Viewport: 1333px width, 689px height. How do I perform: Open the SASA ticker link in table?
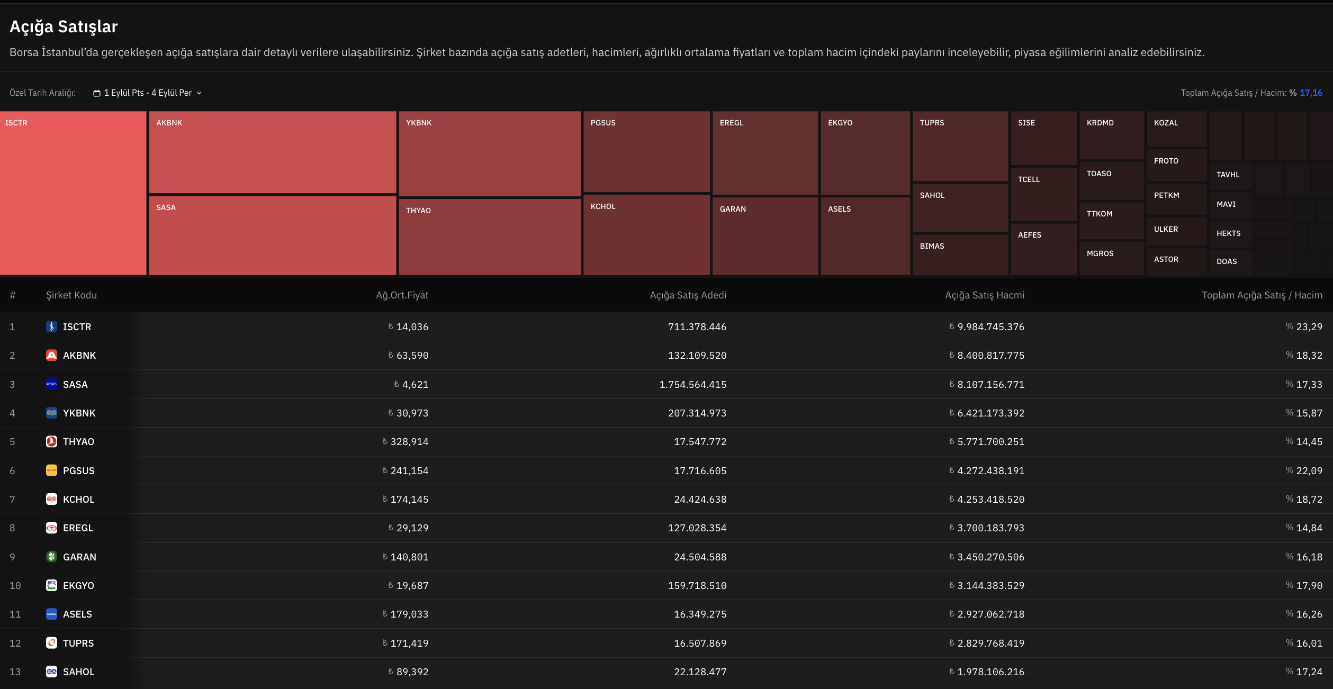[x=75, y=384]
